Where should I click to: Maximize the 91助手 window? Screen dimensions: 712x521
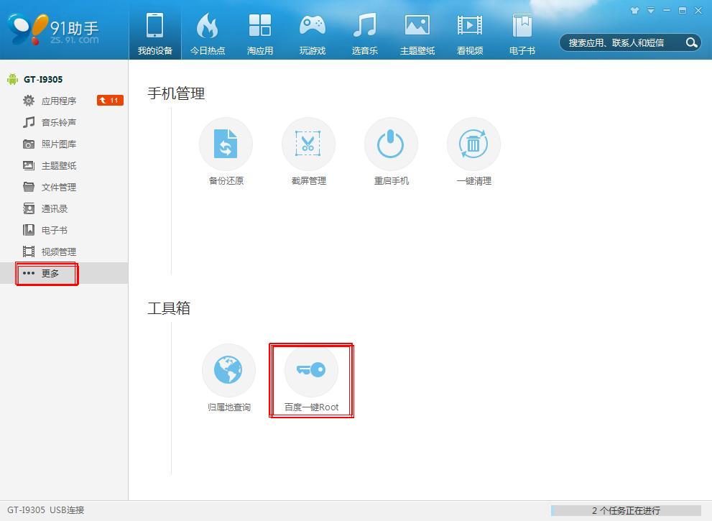(682, 11)
